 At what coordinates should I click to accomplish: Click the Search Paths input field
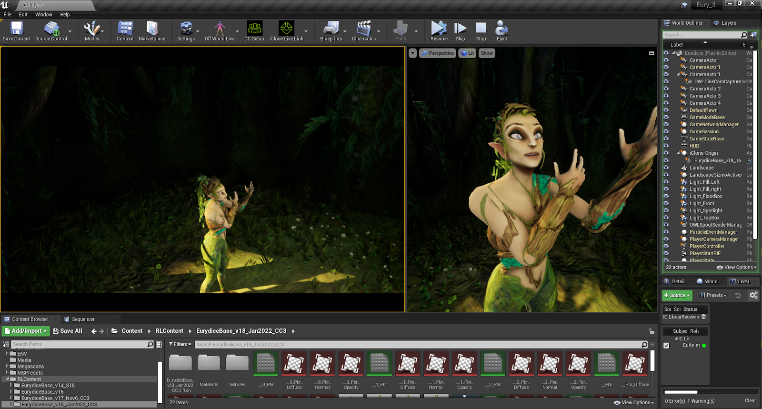(x=79, y=344)
